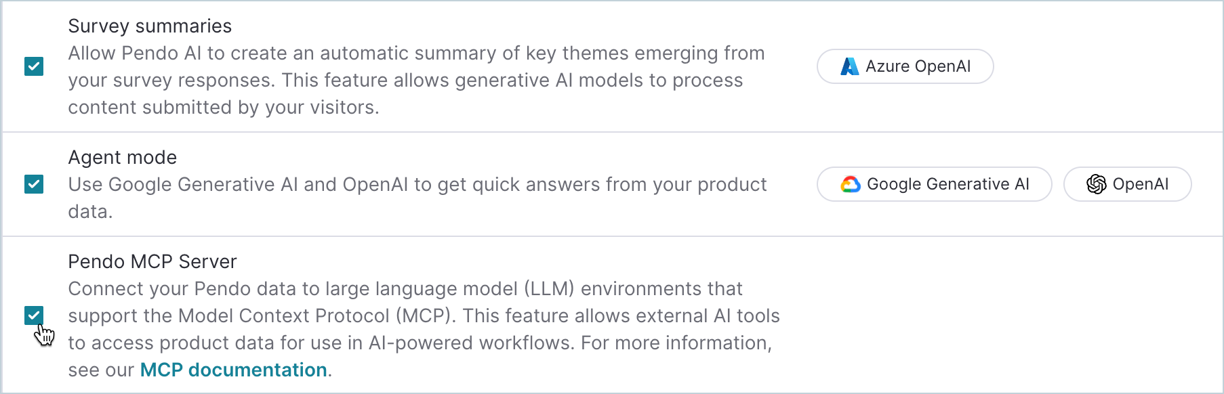Click the Agent mode description text
Image resolution: width=1224 pixels, height=394 pixels.
click(x=417, y=184)
